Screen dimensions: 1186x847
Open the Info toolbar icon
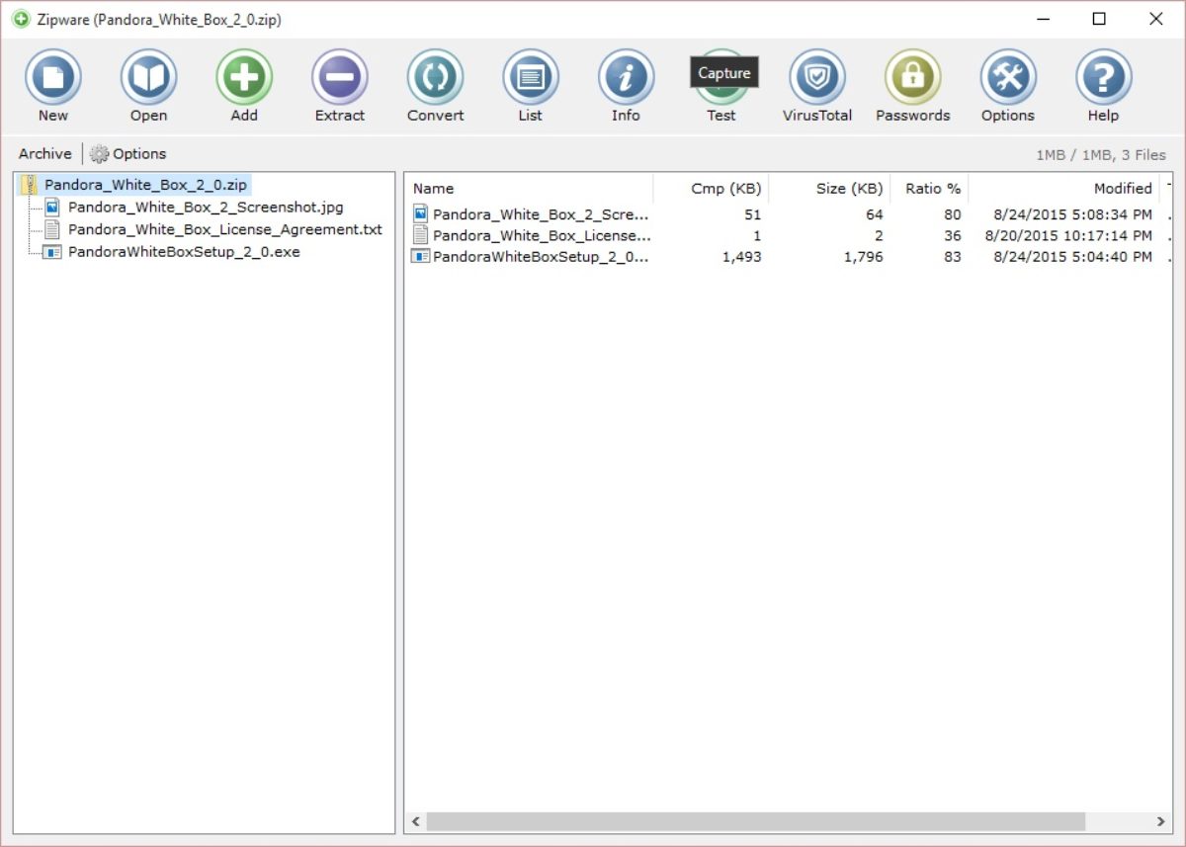626,78
